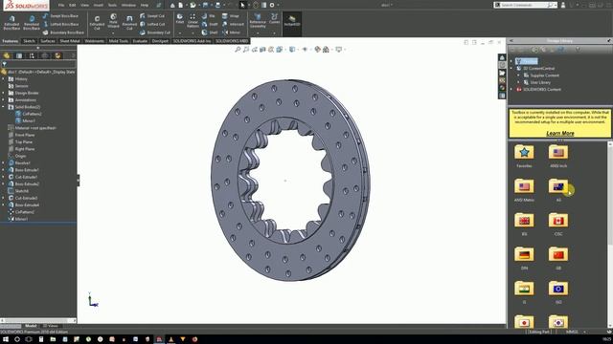Switch to the Evaluate tab
613x344 pixels.
(140, 41)
